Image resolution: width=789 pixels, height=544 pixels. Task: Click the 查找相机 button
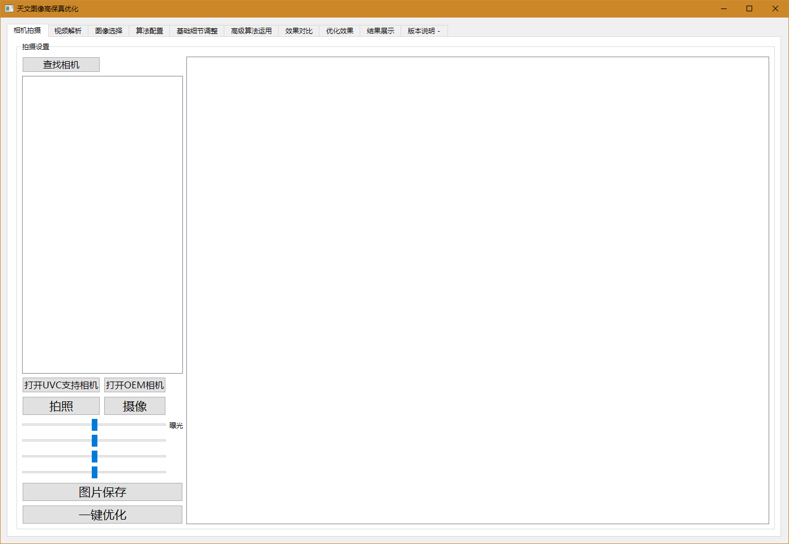pos(61,65)
